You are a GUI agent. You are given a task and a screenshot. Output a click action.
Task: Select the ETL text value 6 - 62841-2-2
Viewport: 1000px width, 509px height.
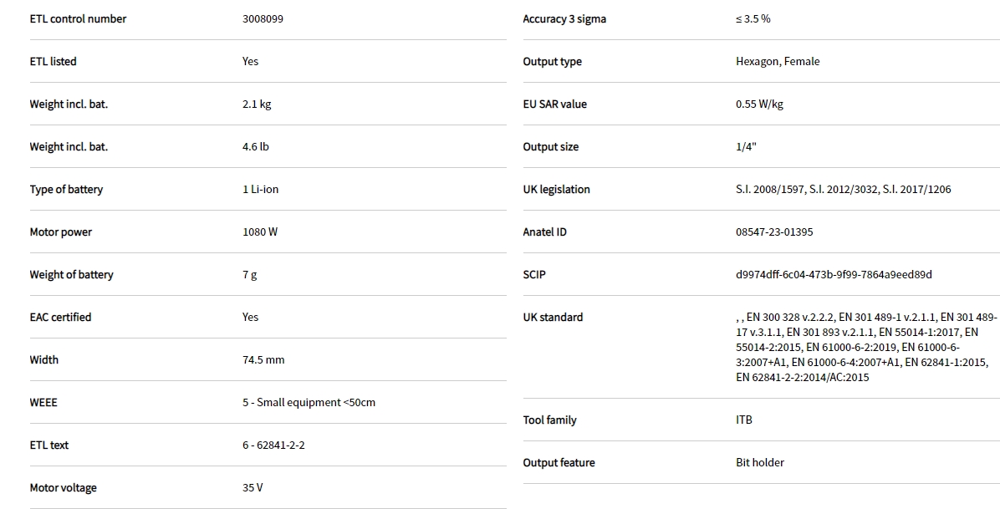point(273,445)
